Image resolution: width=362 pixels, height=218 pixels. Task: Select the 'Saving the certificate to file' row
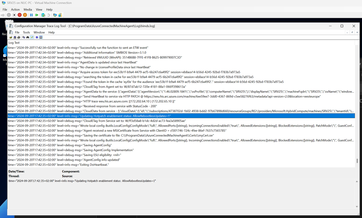[181, 135]
